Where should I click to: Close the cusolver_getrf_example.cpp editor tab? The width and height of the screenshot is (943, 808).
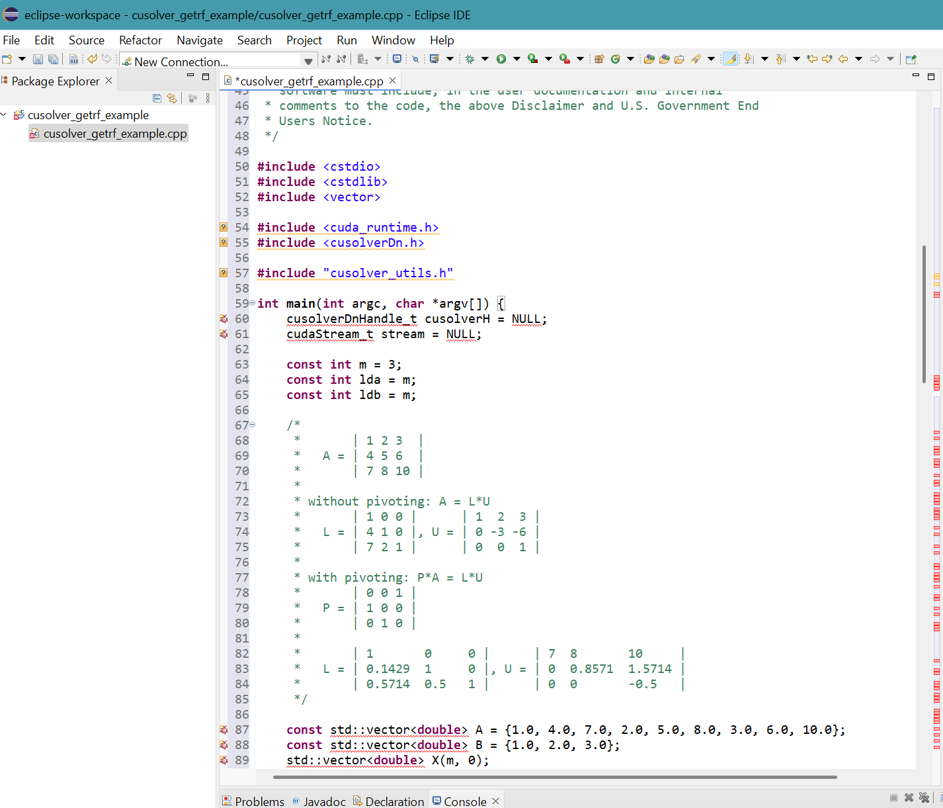click(393, 81)
